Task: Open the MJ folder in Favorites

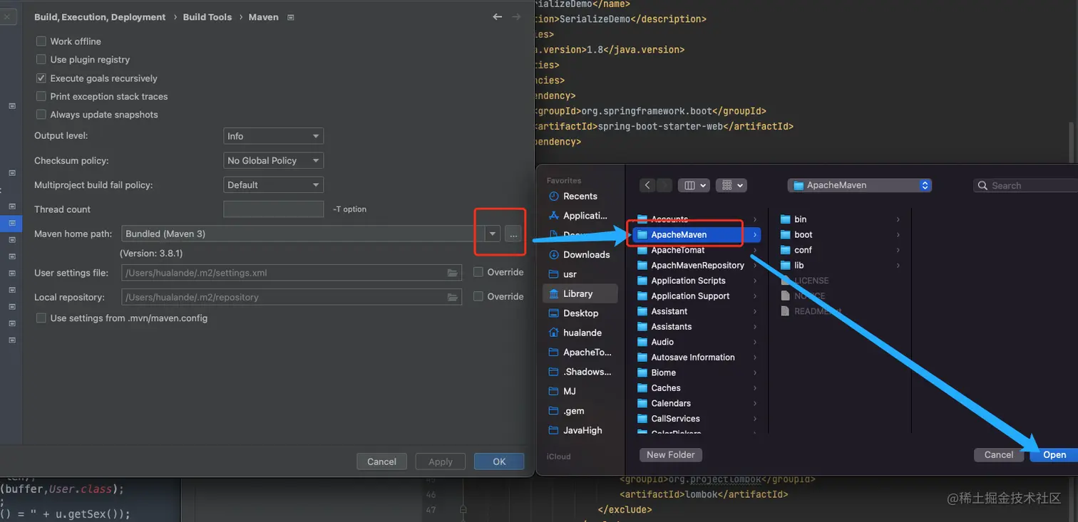Action: click(x=562, y=391)
